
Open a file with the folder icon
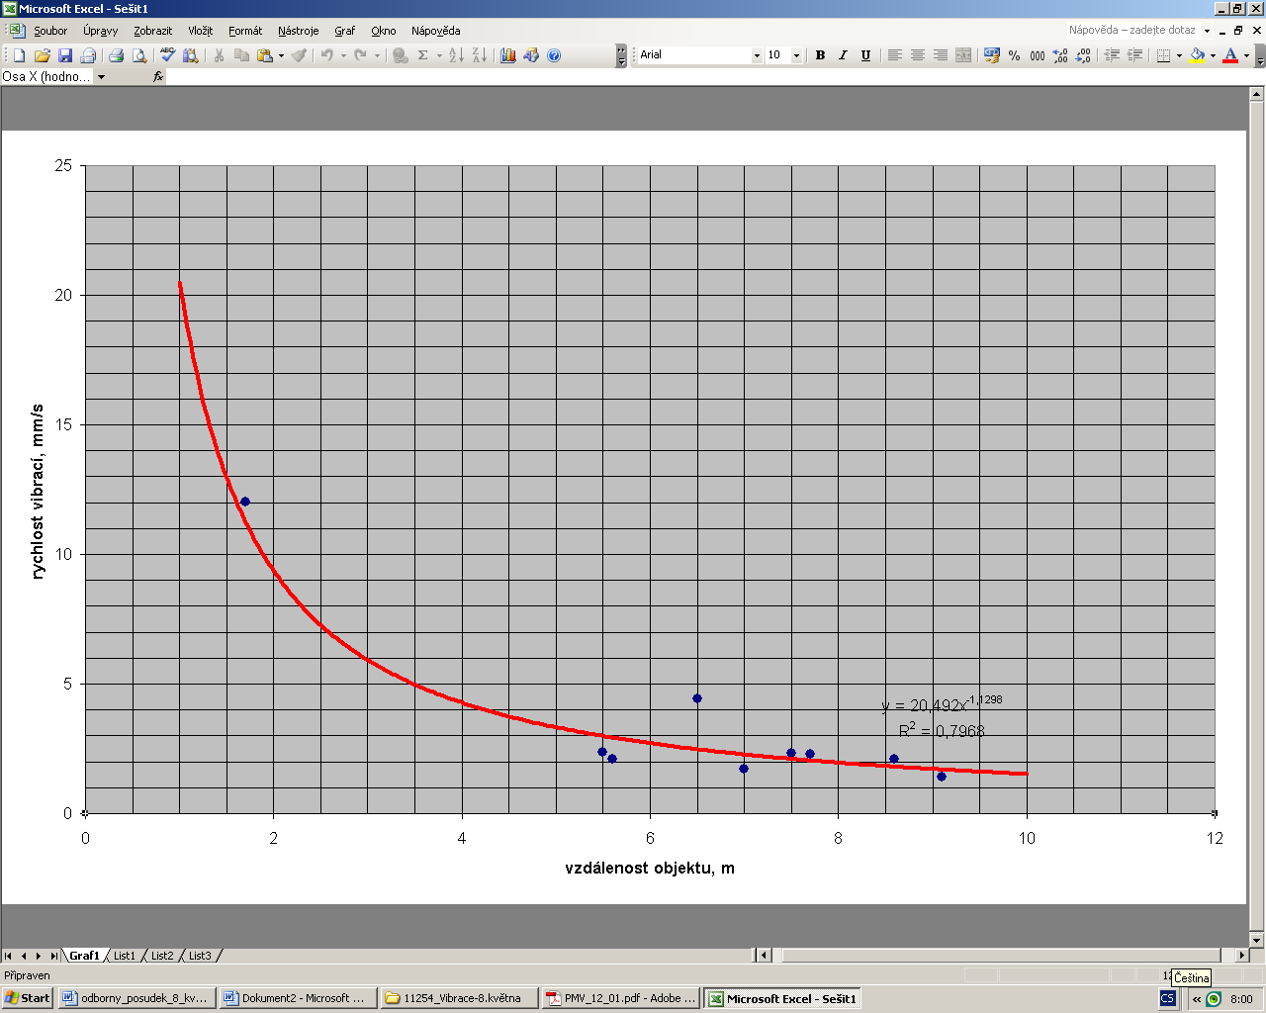coord(42,55)
